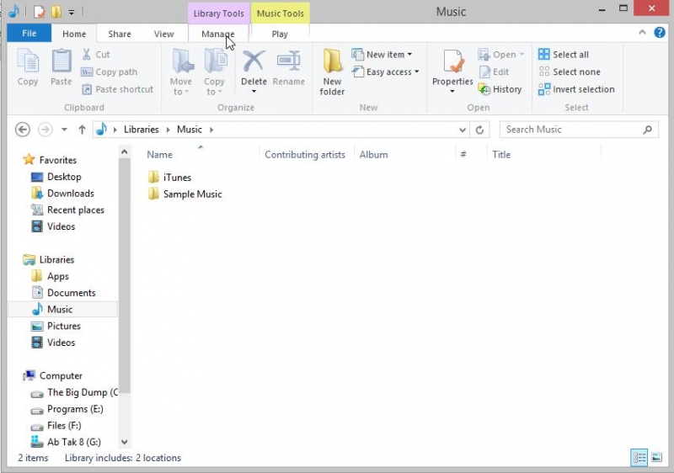Screen dimensions: 674x473
Task: Go up one level with Up arrow
Action: (x=82, y=130)
